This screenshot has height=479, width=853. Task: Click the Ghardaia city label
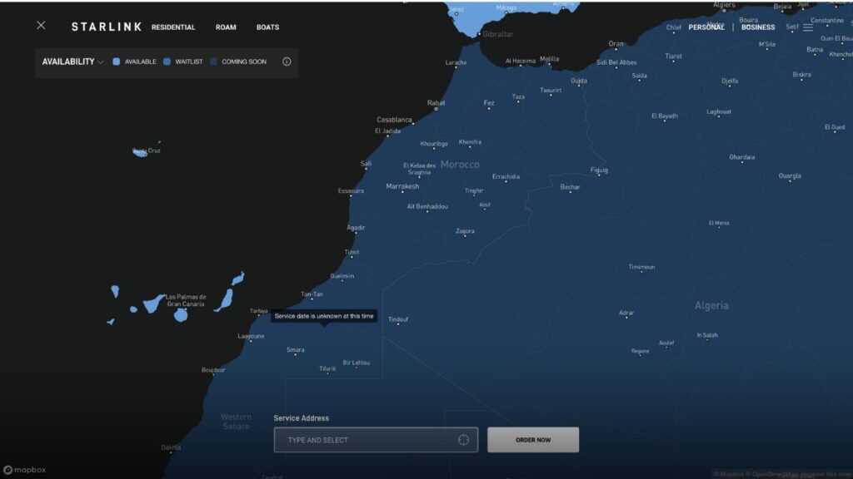click(x=742, y=157)
